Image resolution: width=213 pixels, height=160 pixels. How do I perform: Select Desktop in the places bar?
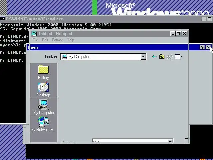tap(44, 89)
